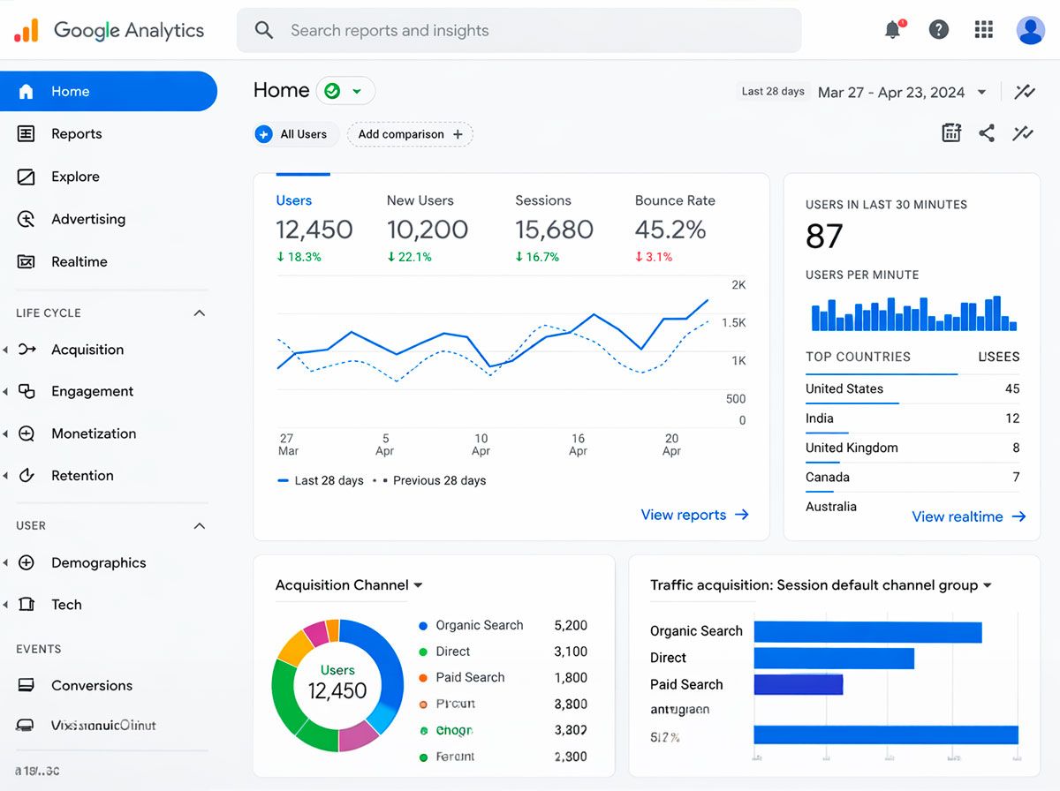This screenshot has height=791, width=1060.
Task: Select the Realtime icon in sidebar
Action: [x=26, y=261]
